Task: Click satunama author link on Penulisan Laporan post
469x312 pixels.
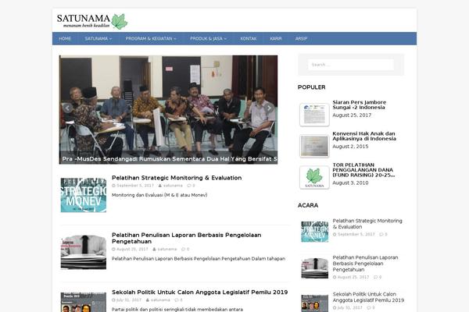Action: click(167, 249)
